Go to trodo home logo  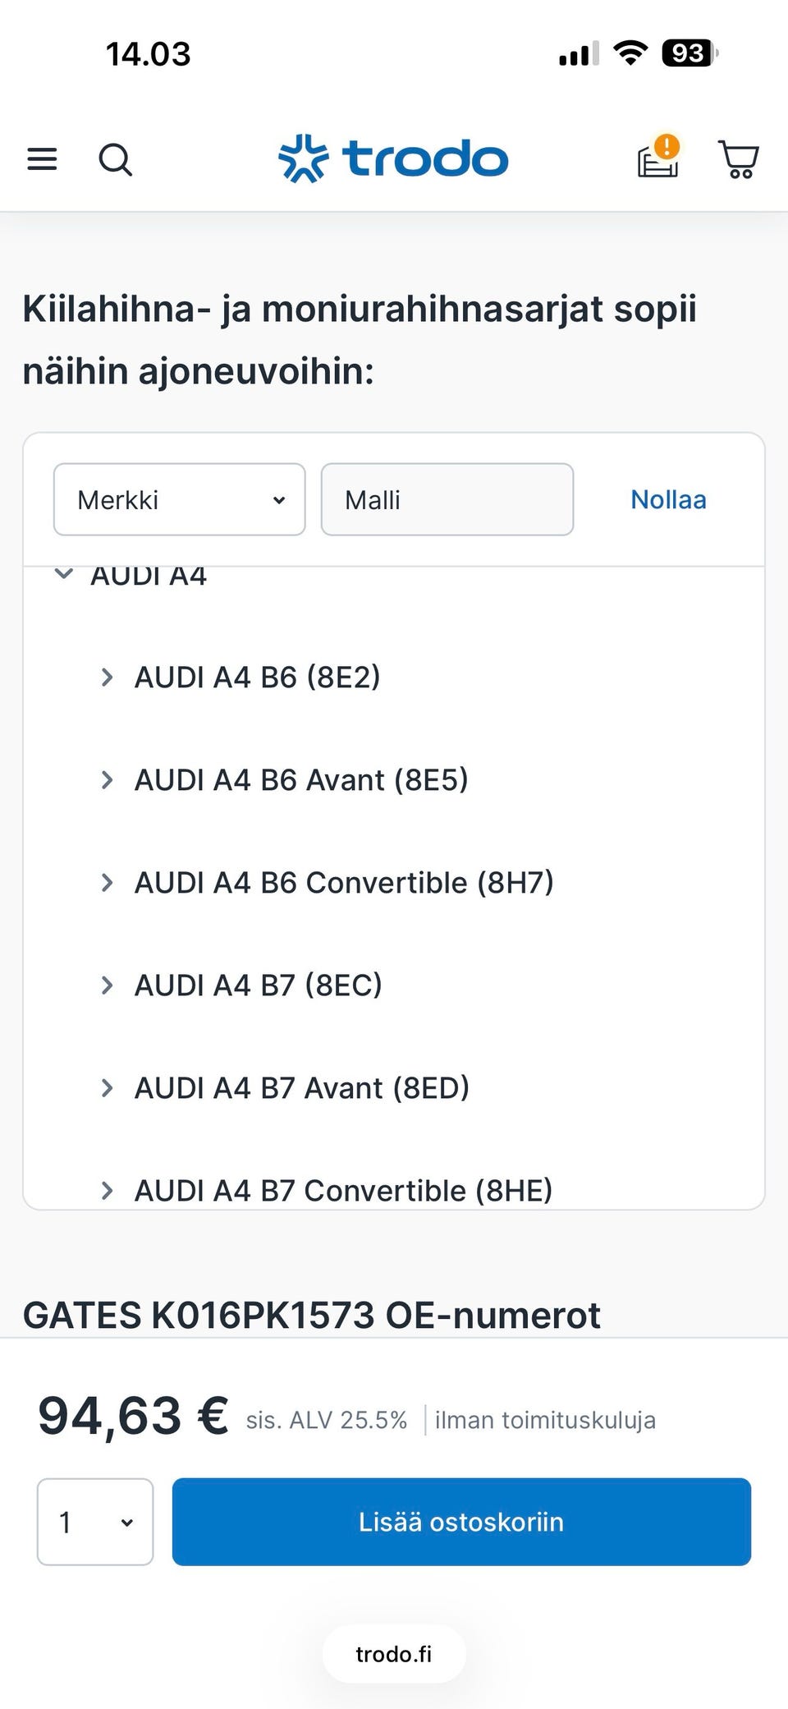click(x=393, y=158)
